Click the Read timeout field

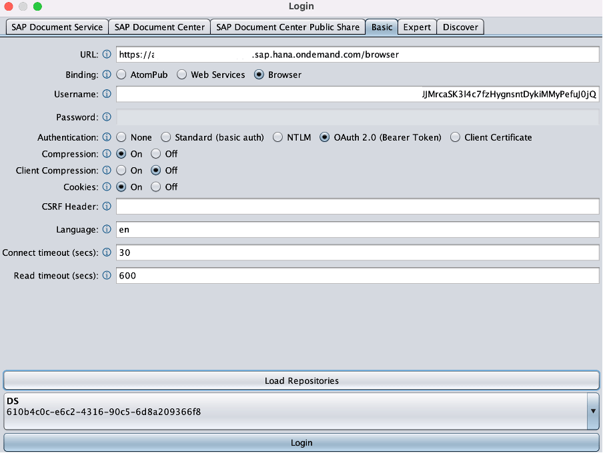point(358,276)
